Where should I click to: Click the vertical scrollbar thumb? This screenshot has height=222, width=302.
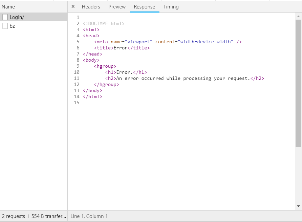coord(298,83)
